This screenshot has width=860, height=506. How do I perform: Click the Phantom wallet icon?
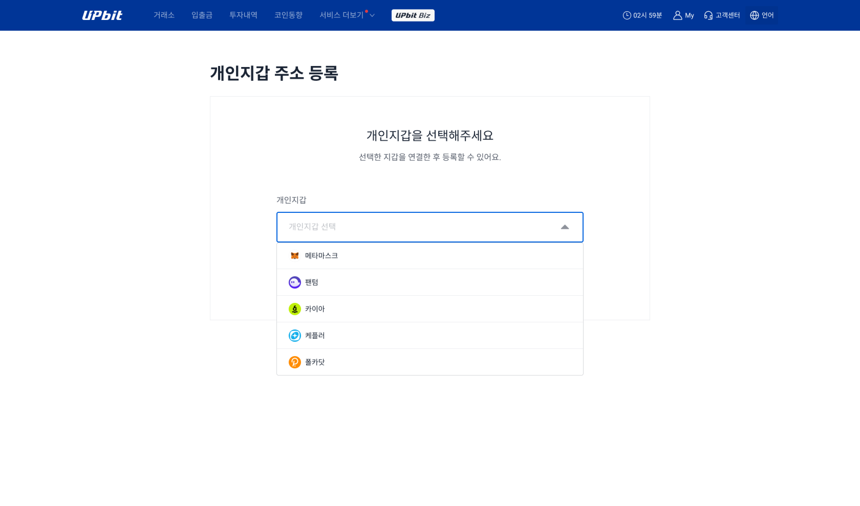click(x=294, y=282)
